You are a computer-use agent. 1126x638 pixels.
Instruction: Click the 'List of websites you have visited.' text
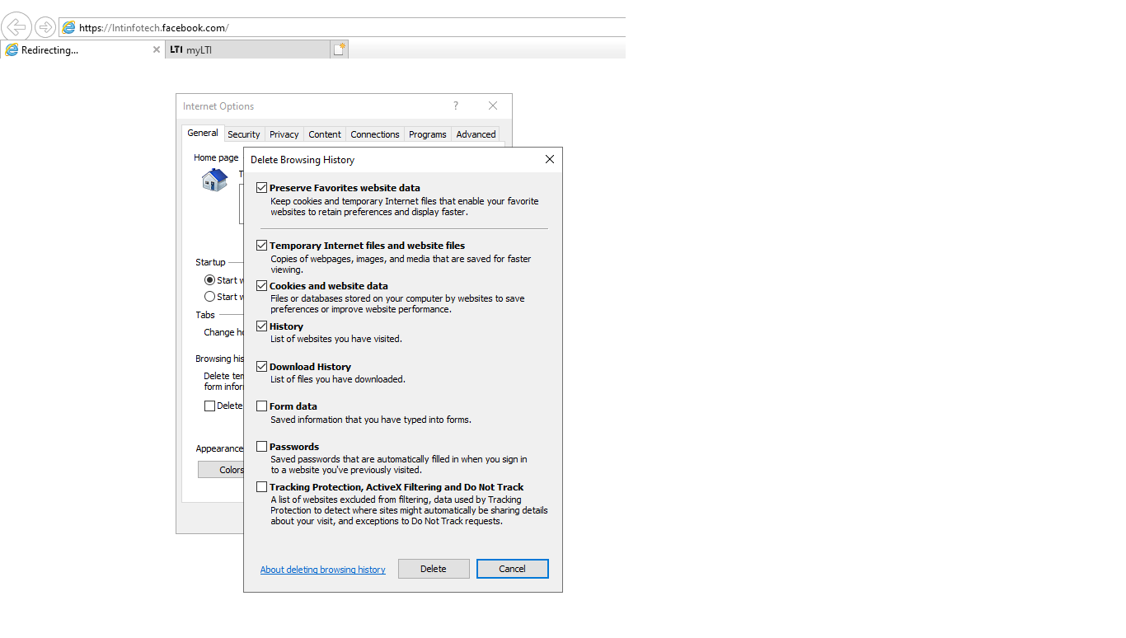336,339
